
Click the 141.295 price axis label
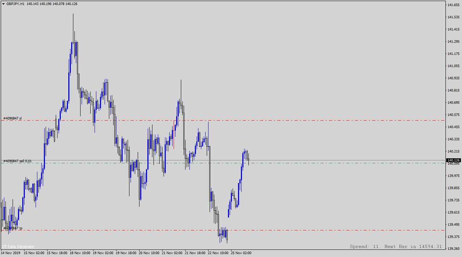pyautogui.click(x=453, y=42)
